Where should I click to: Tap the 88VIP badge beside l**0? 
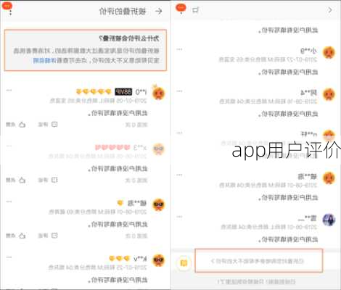[x=123, y=92]
